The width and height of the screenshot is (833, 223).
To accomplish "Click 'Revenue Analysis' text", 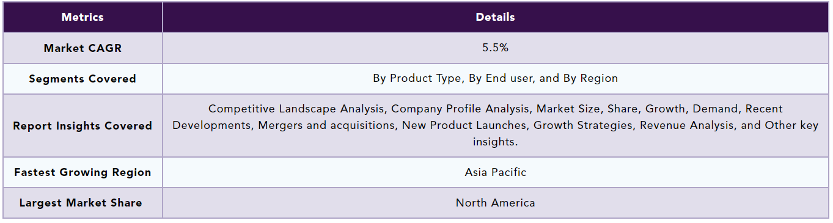I will click(680, 125).
